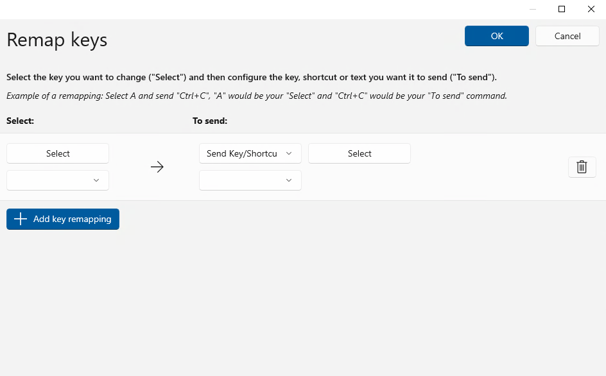This screenshot has width=606, height=376.
Task: Click the bold instruction sentence about Select
Action: (252, 77)
